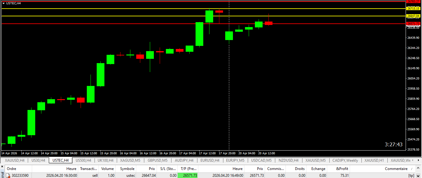This screenshot has height=178, width=422.
Task: Click the open time 2026.04.20 16:30:00
Action: click(61, 176)
